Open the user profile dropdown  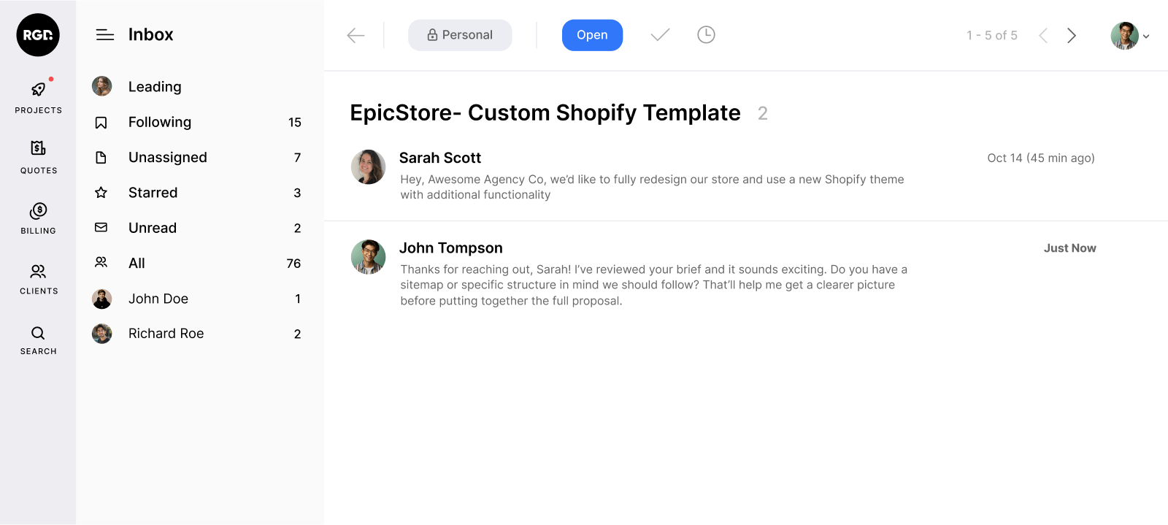pyautogui.click(x=1130, y=36)
